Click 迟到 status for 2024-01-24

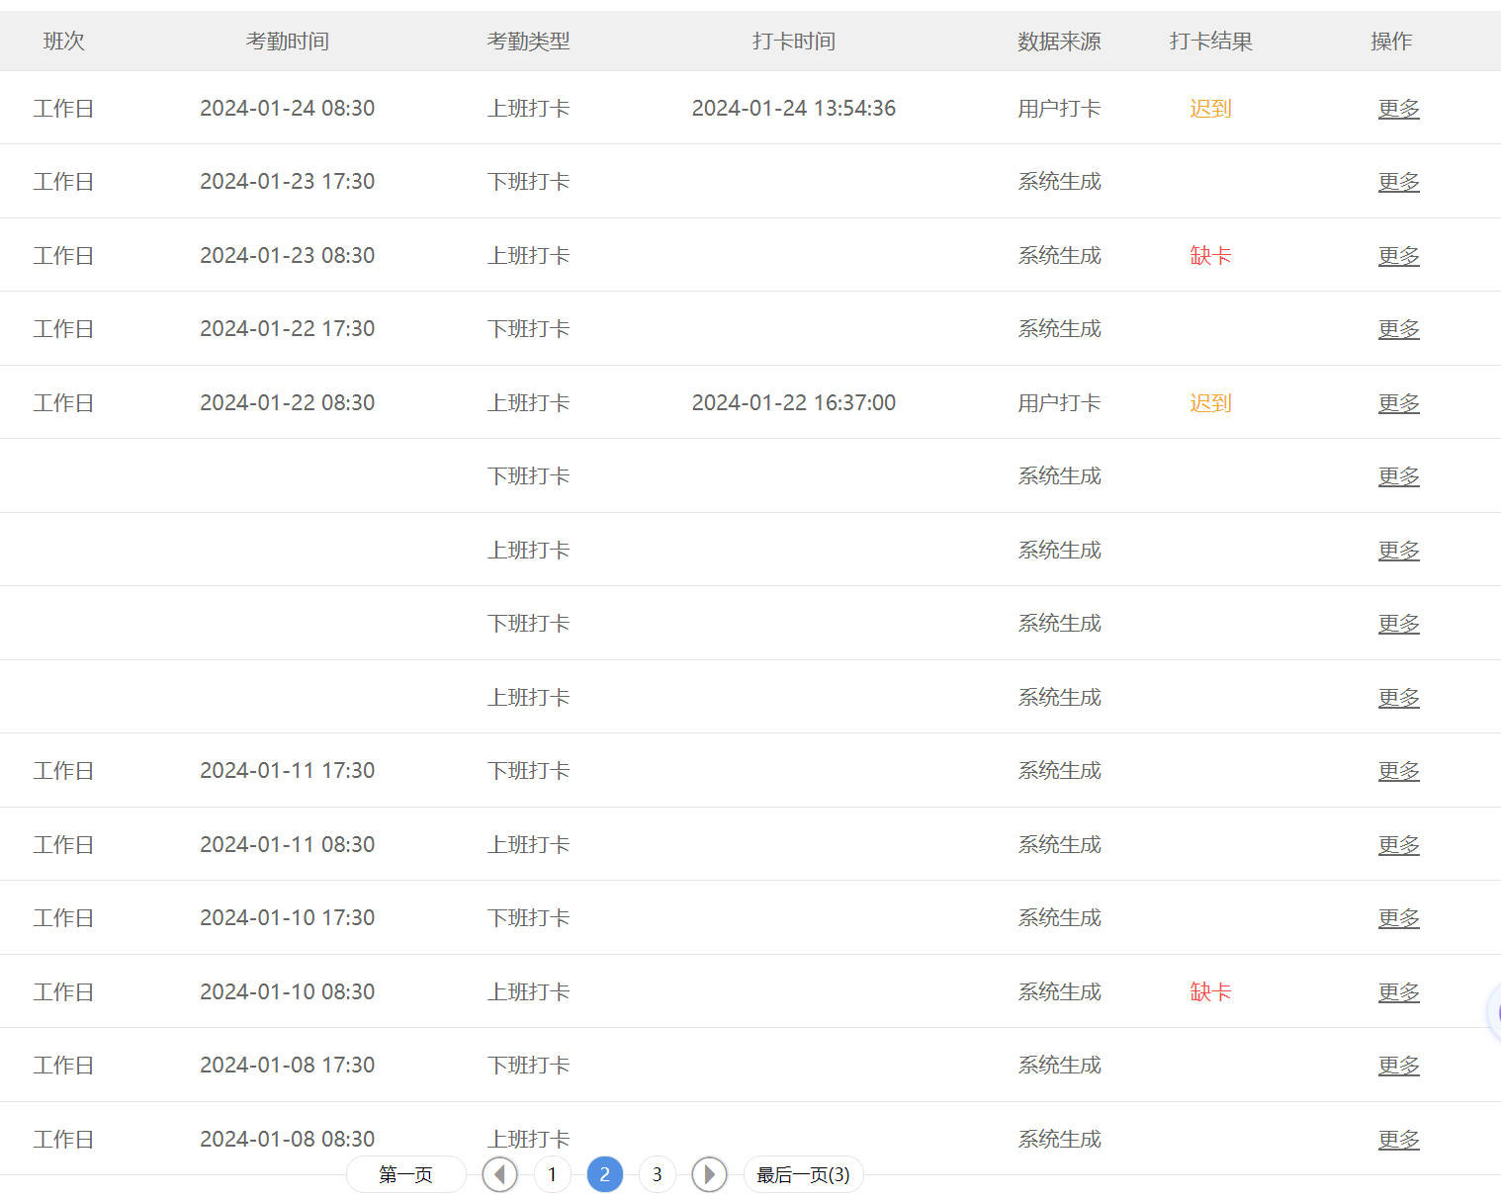1210,109
